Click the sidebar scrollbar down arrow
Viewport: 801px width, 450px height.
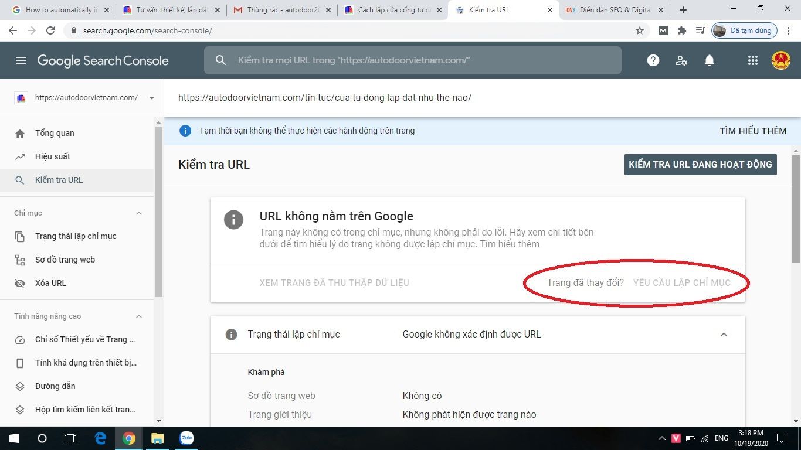[x=158, y=421]
